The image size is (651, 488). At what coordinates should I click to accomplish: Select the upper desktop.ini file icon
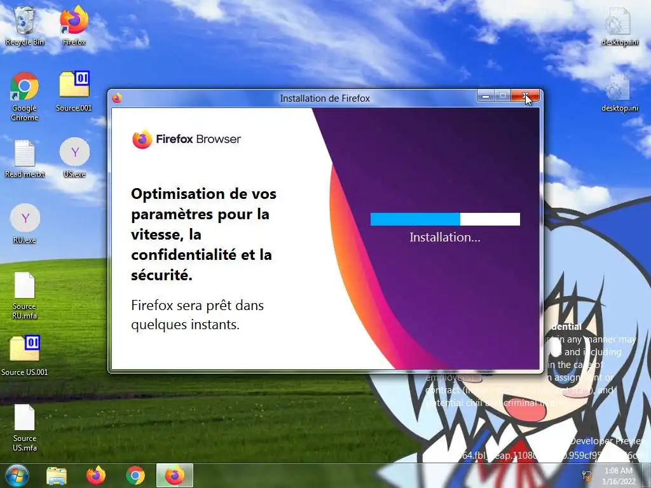(619, 26)
